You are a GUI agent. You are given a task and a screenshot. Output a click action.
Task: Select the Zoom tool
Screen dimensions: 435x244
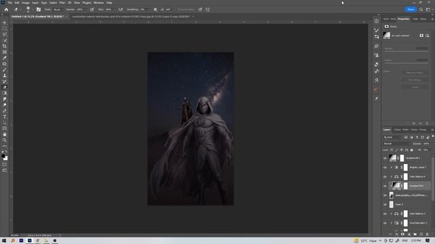pyautogui.click(x=5, y=140)
